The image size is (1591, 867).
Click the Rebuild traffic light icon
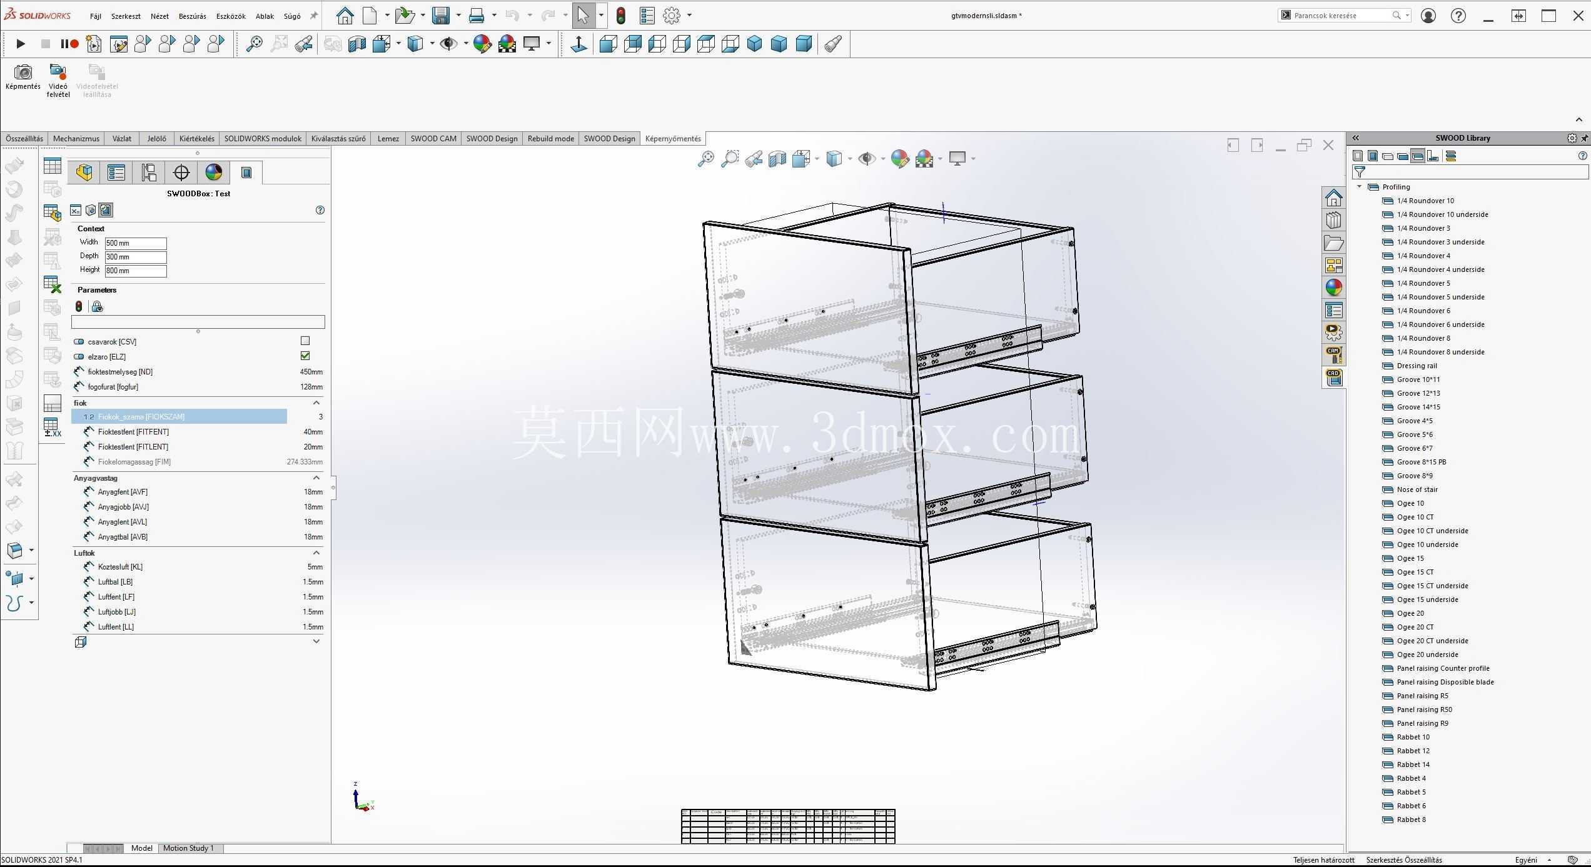click(620, 16)
